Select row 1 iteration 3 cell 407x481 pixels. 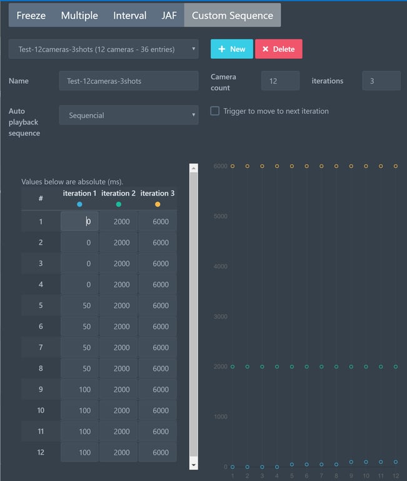click(158, 222)
